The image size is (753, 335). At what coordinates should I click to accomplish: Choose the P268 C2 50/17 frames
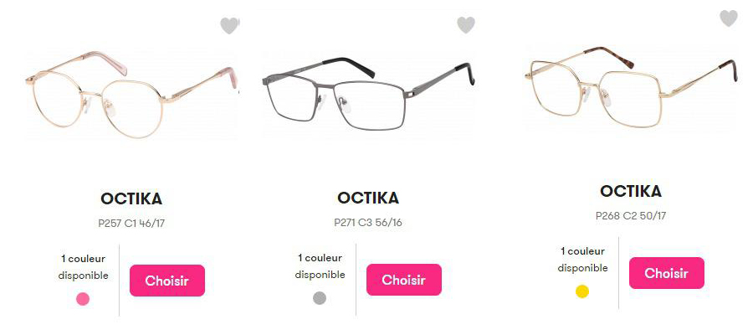[x=667, y=273]
